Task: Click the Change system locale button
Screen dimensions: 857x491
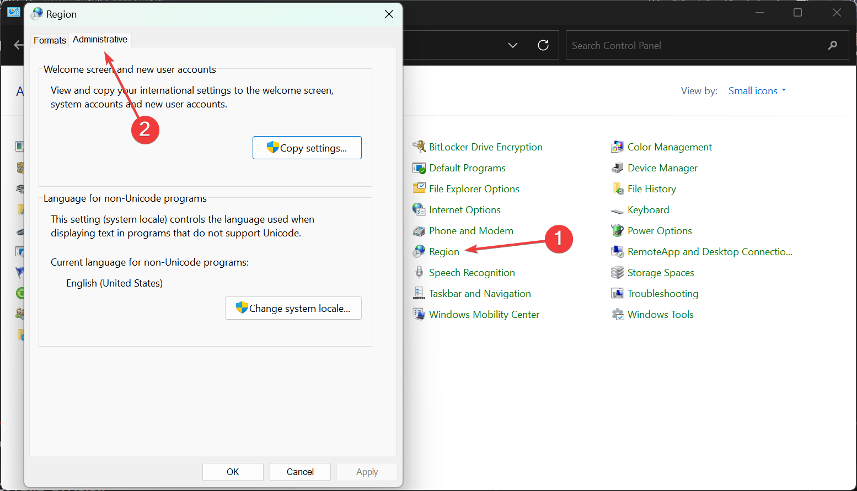Action: point(293,308)
